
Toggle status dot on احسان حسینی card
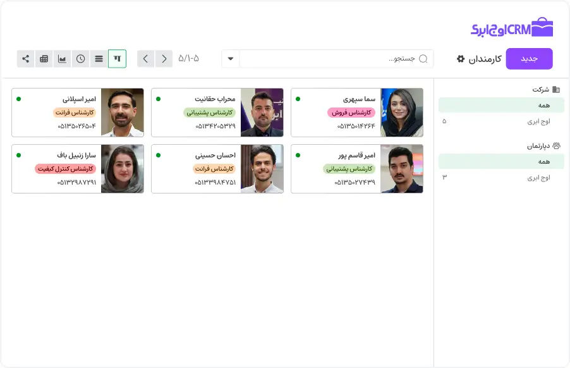click(158, 155)
